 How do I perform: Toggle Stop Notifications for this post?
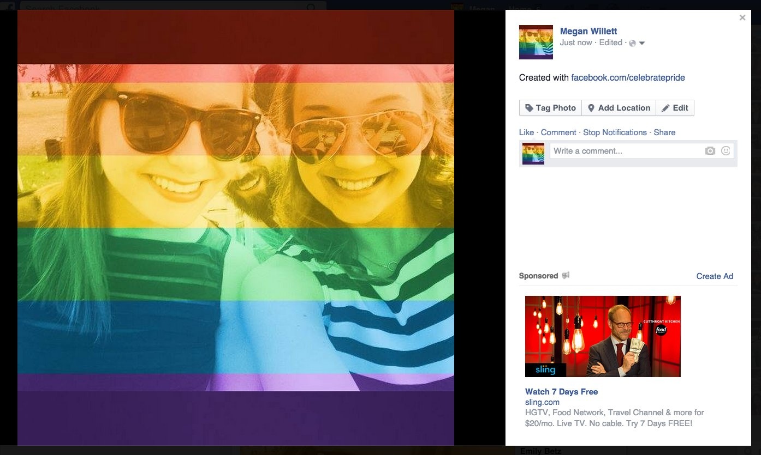pos(615,132)
